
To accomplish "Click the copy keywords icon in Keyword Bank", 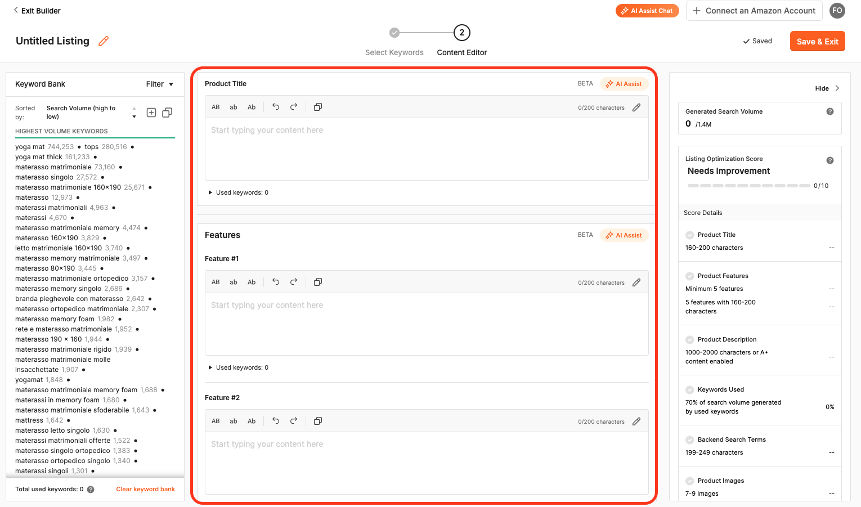I will click(x=167, y=113).
